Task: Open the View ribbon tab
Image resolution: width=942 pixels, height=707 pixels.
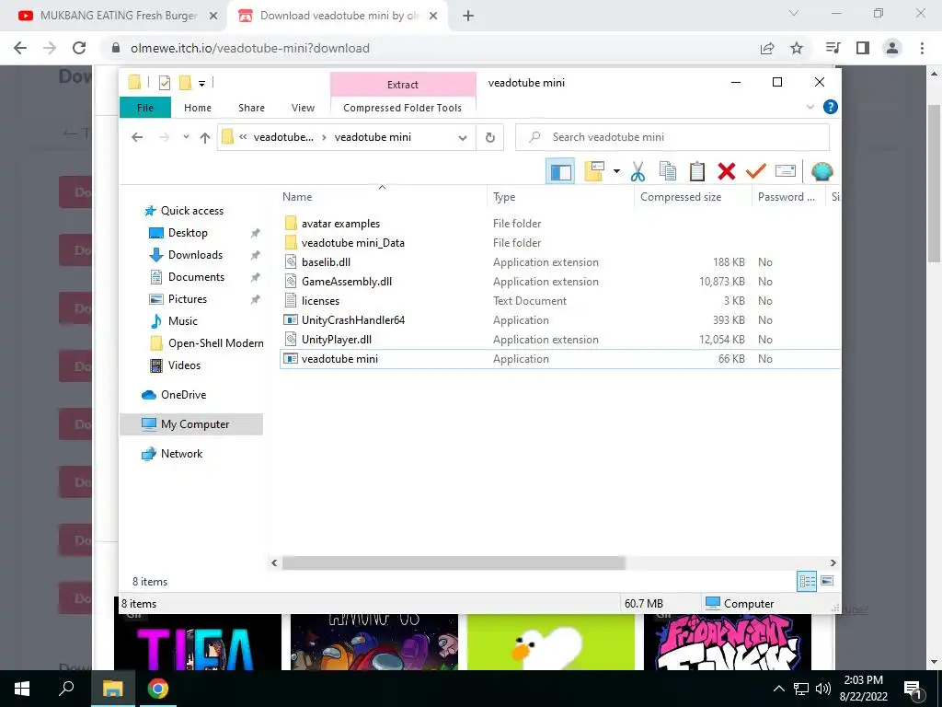Action: click(303, 108)
